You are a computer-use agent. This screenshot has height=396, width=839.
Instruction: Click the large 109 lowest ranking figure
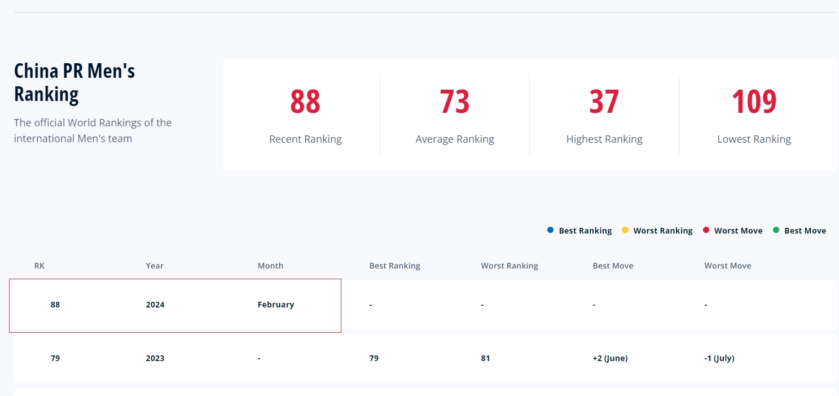coord(754,102)
